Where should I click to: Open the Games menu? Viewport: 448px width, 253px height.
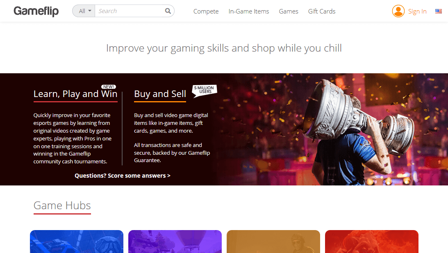click(288, 11)
